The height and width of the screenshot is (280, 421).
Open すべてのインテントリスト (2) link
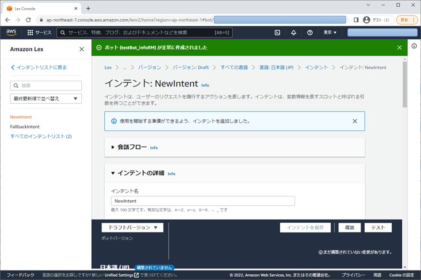click(41, 136)
